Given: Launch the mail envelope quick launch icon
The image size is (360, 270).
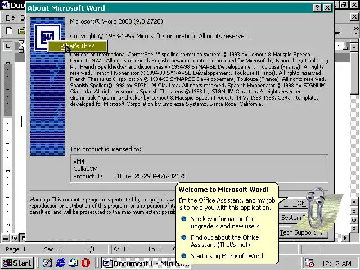Looking at the screenshot, I should coord(73,263).
